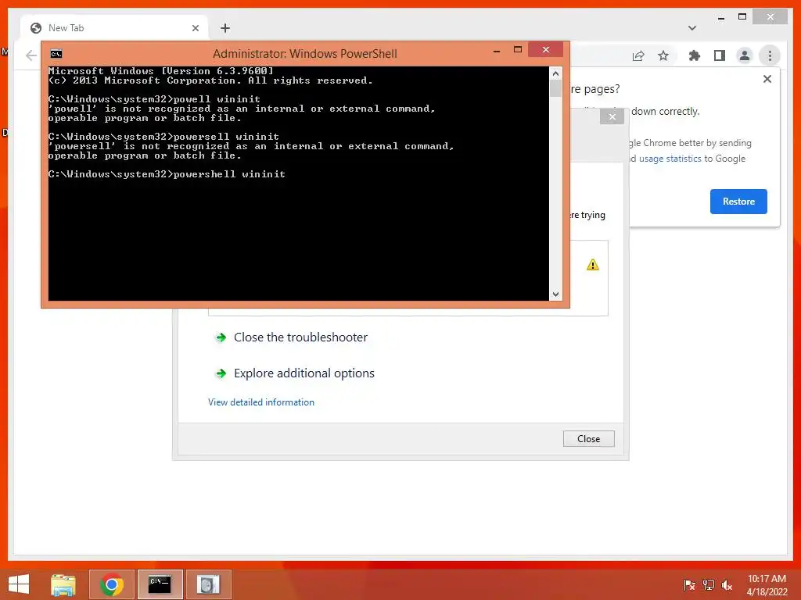Switch to Chrome on the taskbar

[112, 584]
